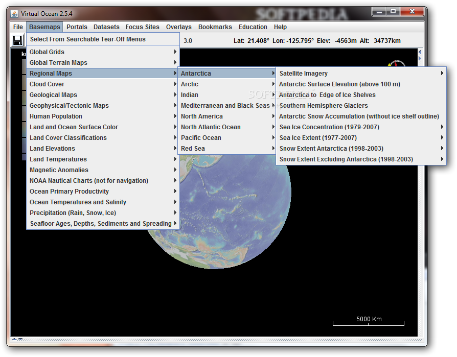
Task: Expand the Human Population submenu
Action: tap(103, 116)
